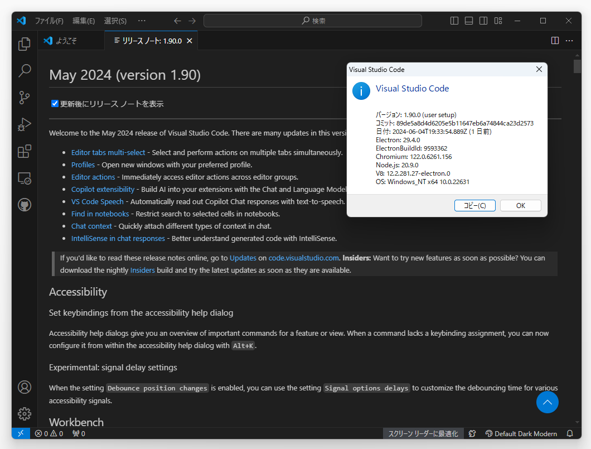The image size is (591, 449).
Task: Open the Manage gear menu
Action: 24,414
